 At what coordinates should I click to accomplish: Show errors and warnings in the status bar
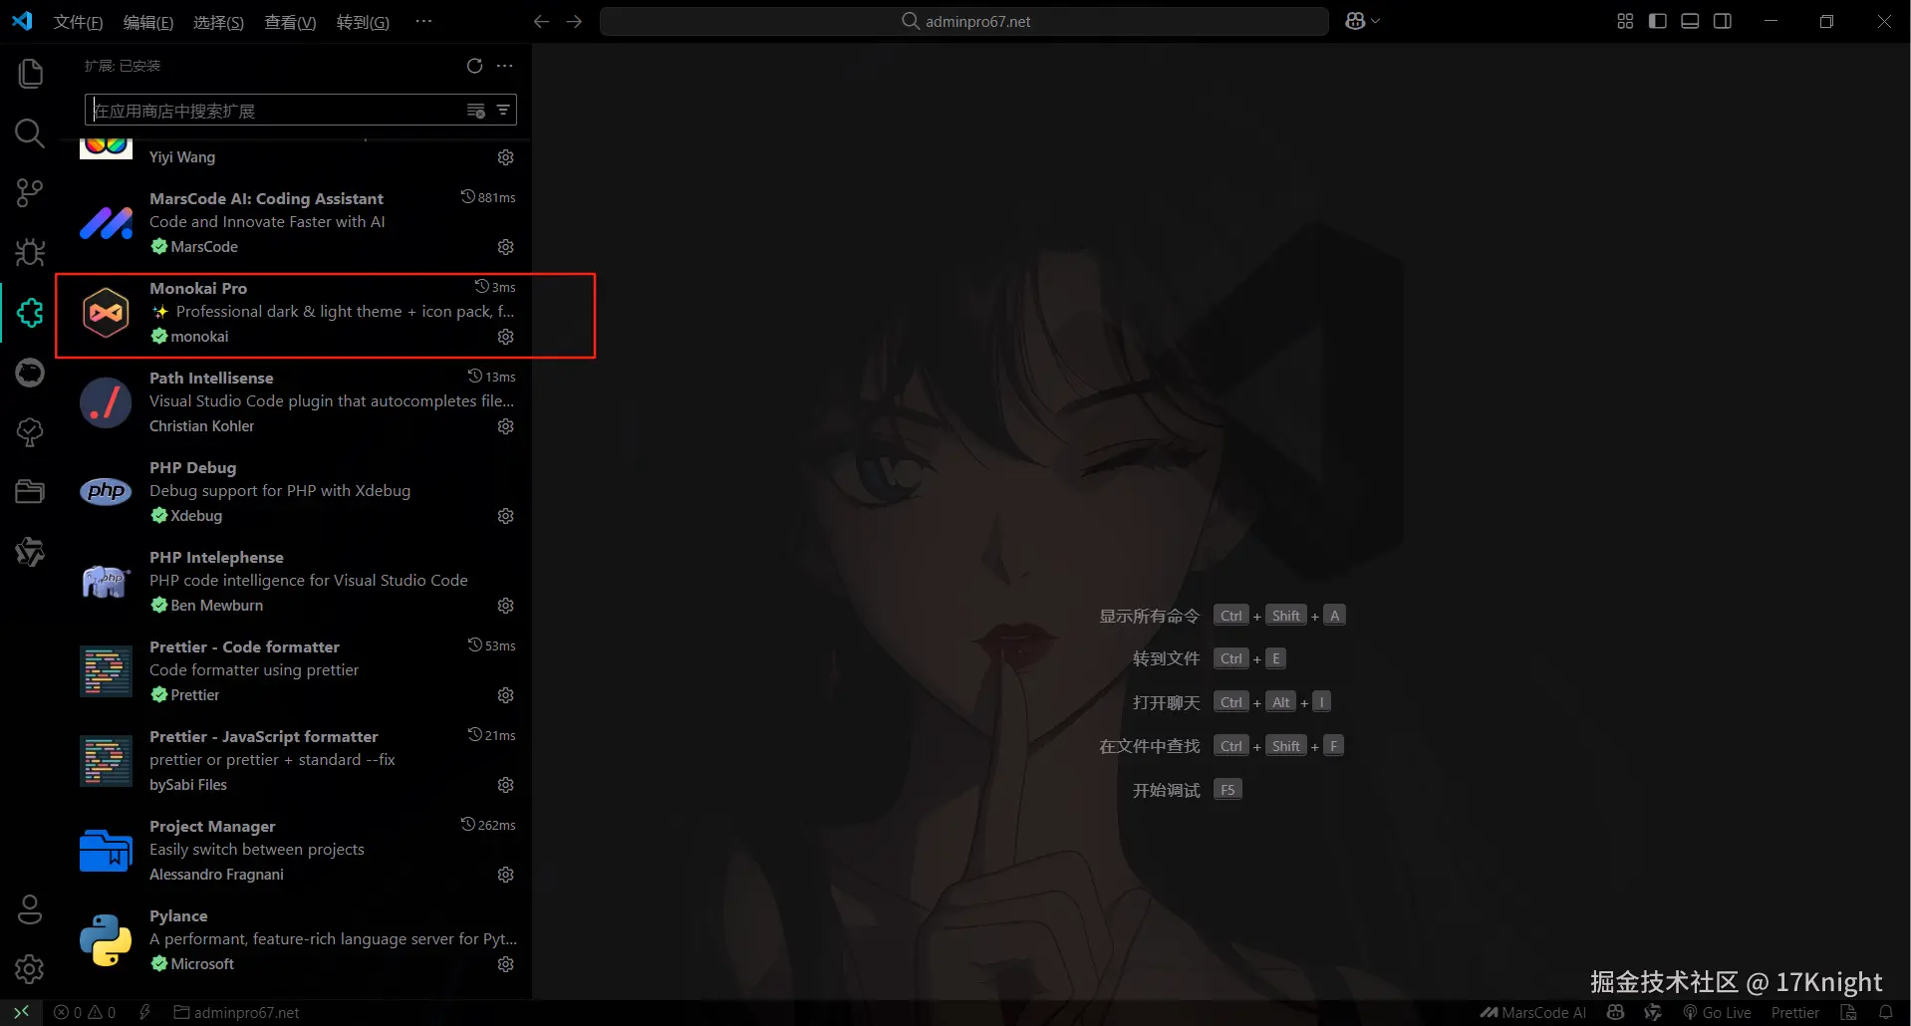coord(85,1012)
